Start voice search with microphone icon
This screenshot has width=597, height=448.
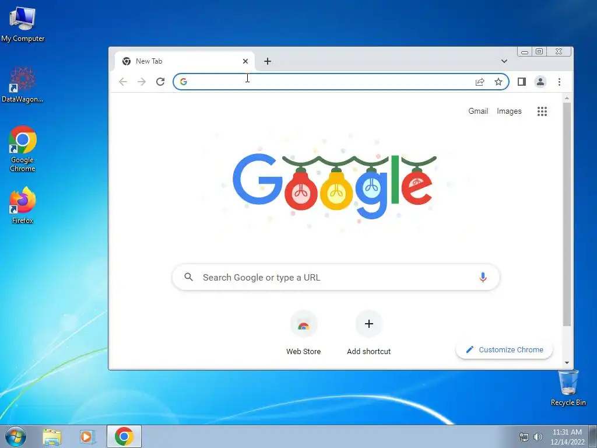click(483, 277)
